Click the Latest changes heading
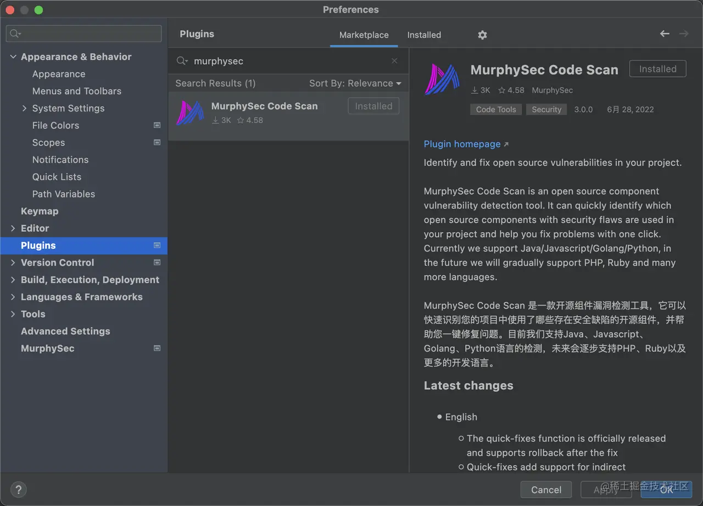This screenshot has width=703, height=506. pos(468,386)
